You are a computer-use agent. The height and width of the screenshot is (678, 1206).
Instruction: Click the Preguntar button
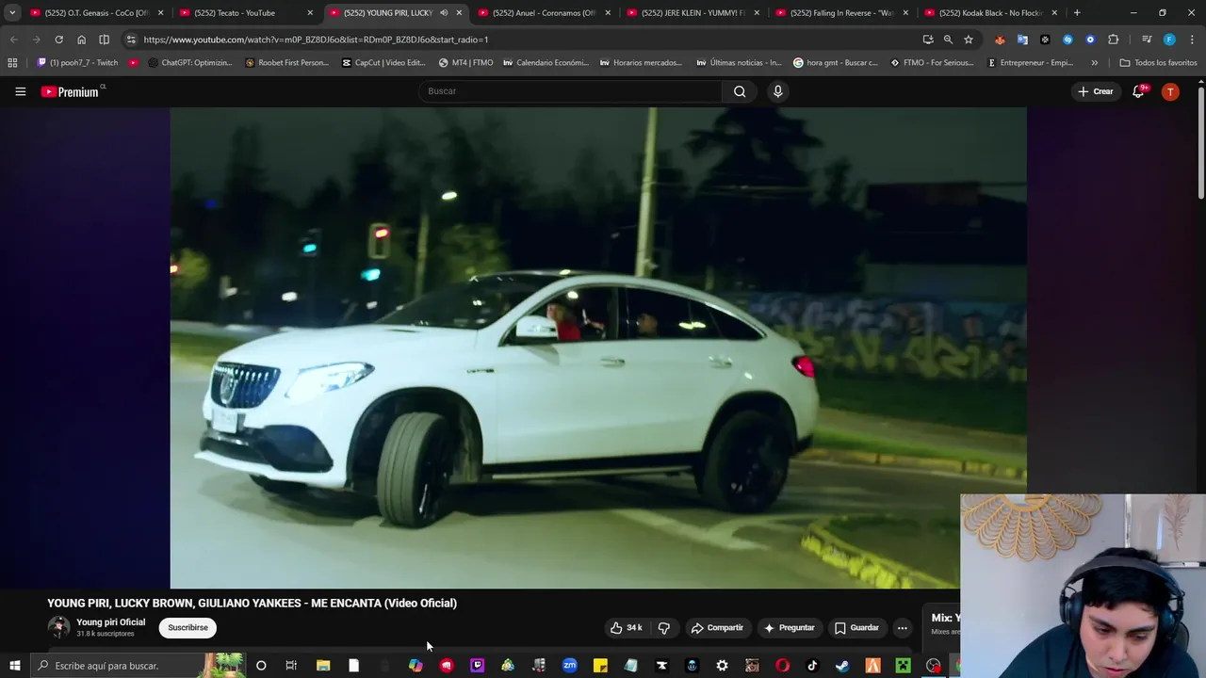pyautogui.click(x=789, y=628)
